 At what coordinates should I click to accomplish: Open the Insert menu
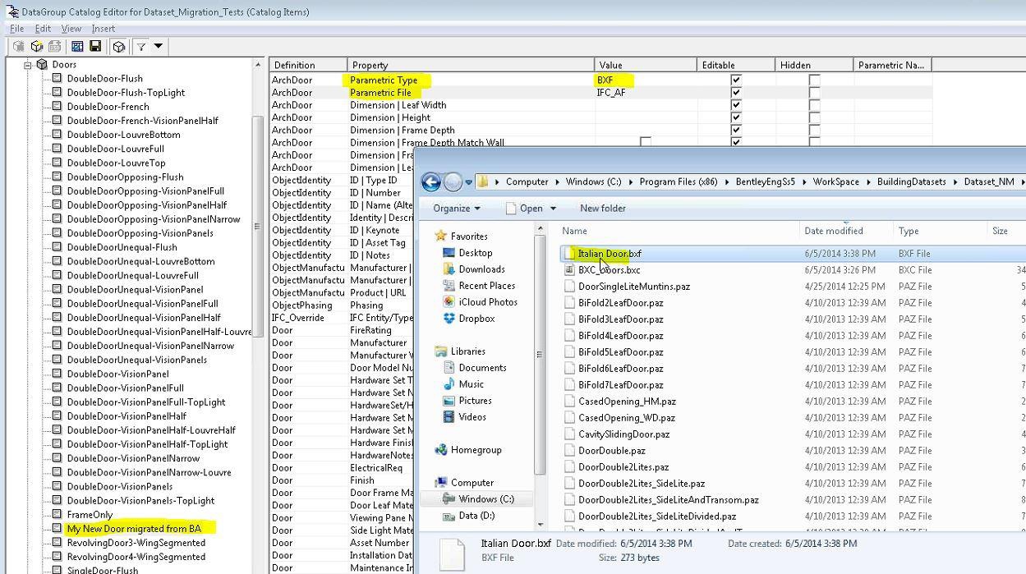pos(104,29)
